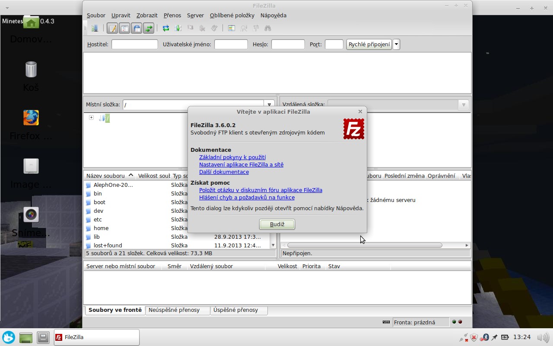Open Hlášení chyb a požadavků link

(x=247, y=197)
